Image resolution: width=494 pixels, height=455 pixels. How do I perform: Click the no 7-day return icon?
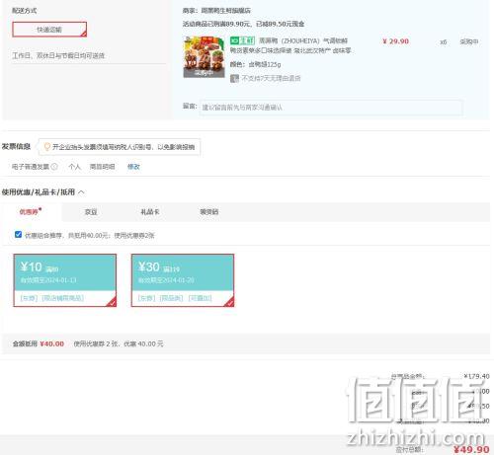(x=234, y=78)
